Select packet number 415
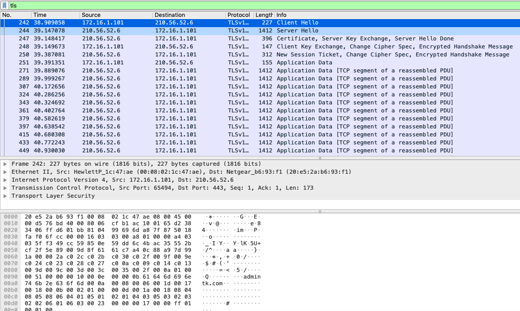Image resolution: width=520 pixels, height=311 pixels. 260,134
